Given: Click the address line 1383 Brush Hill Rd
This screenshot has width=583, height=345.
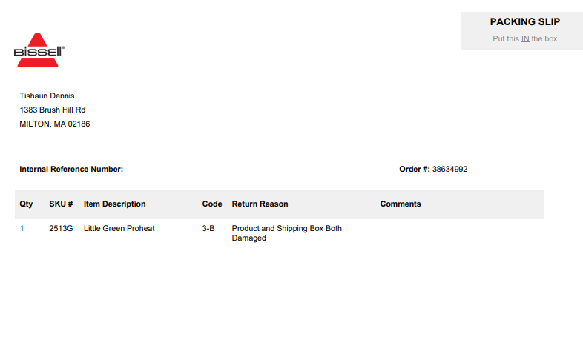Looking at the screenshot, I should coord(53,110).
